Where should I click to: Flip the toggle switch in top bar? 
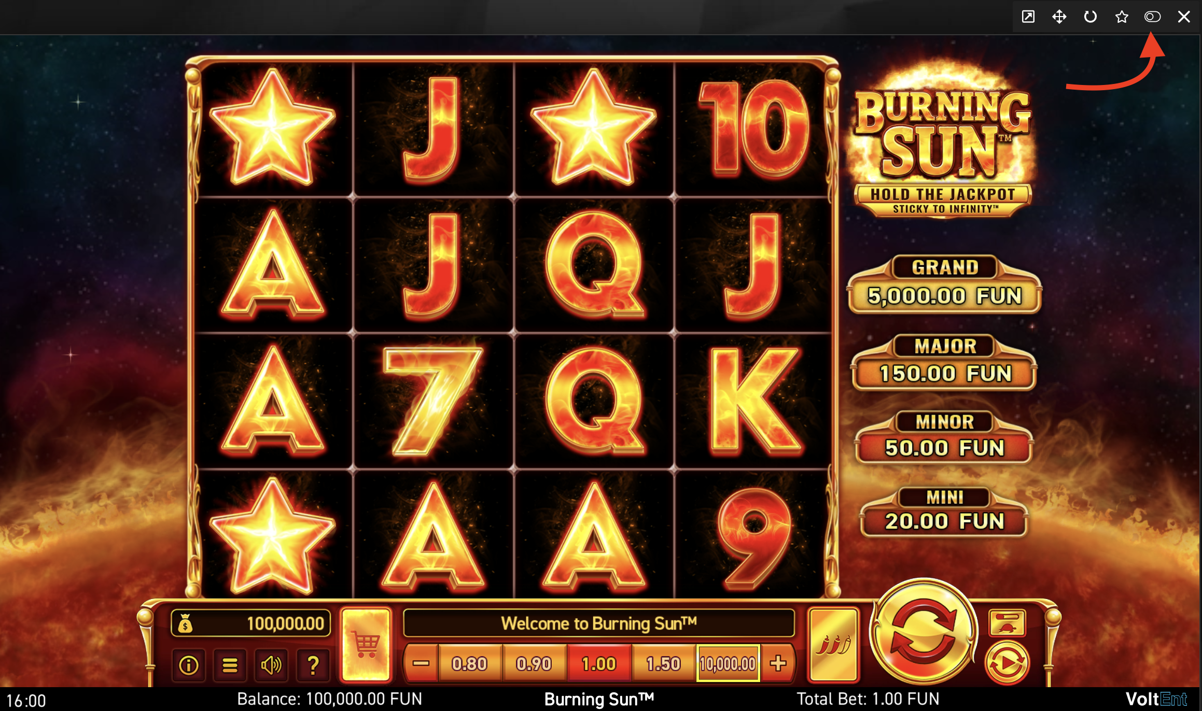coord(1152,17)
